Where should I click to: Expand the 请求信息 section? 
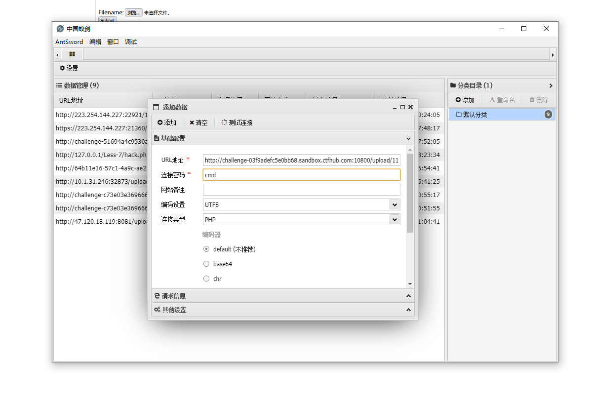pyautogui.click(x=282, y=296)
